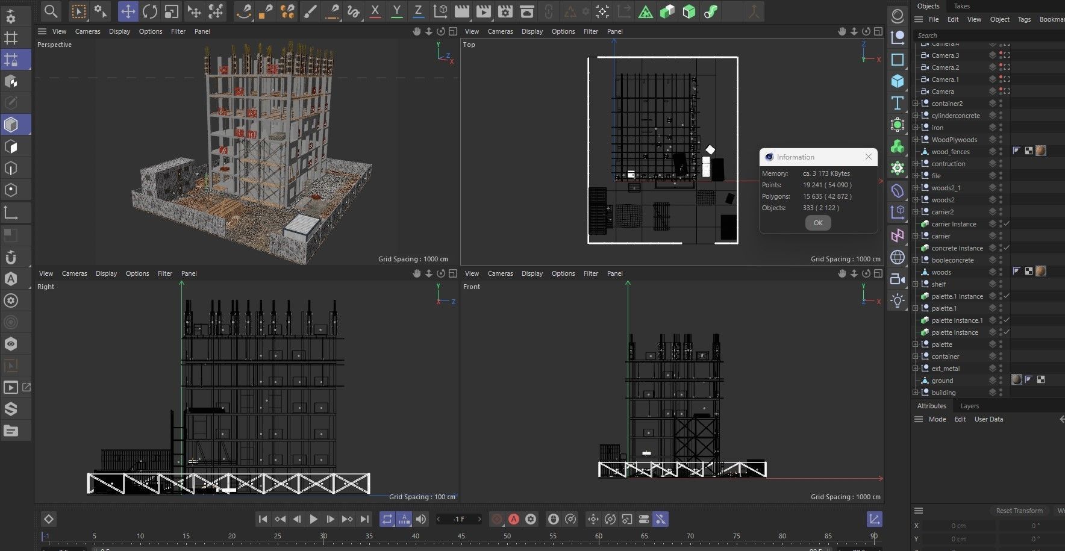Screen dimensions: 1065x551
Task: Expand the WoodPlywoods object
Action: pyautogui.click(x=916, y=140)
